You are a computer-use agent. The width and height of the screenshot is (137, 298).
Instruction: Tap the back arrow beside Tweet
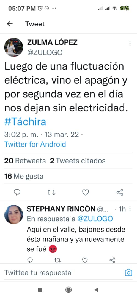[x=10, y=24]
